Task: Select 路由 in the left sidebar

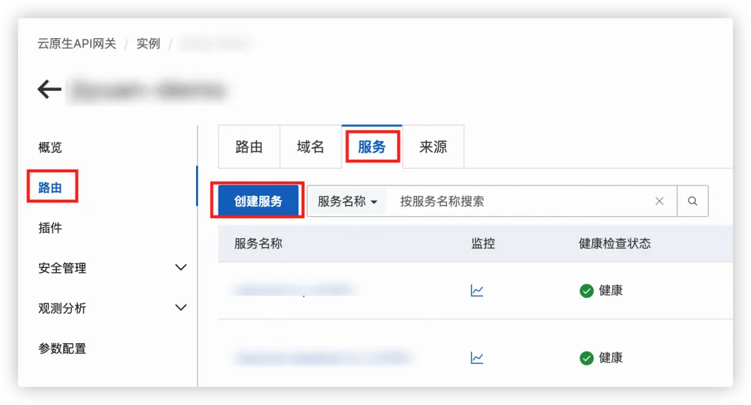Action: click(x=50, y=188)
